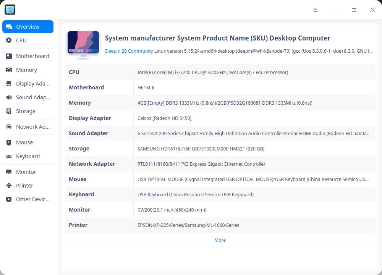Close the Device Manager window
Image resolution: width=382 pixels, height=275 pixels.
coord(372,10)
